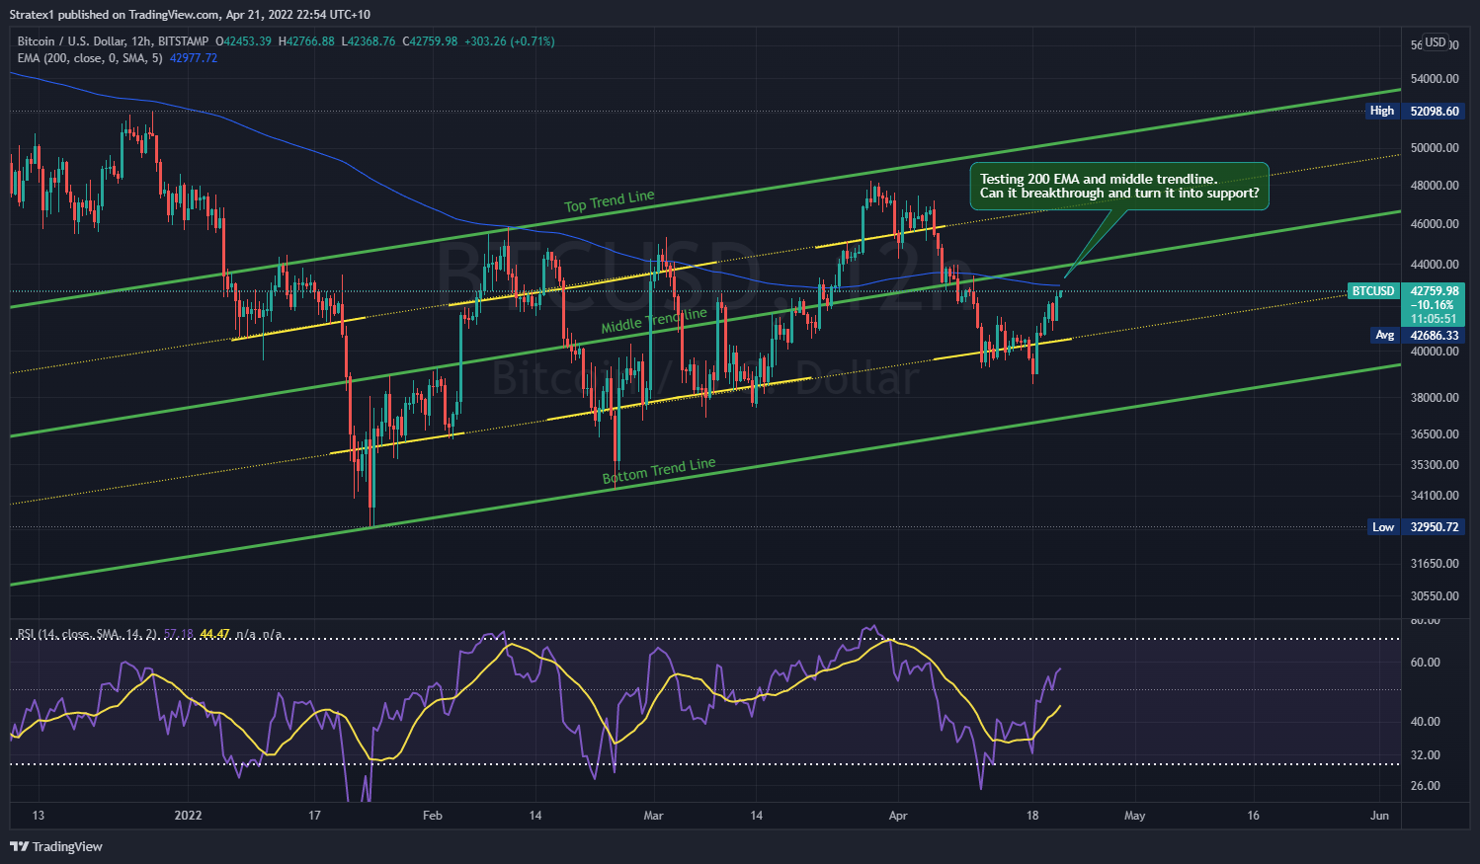Click 40.00 on the RSI scale
The image size is (1480, 864).
tap(1425, 722)
